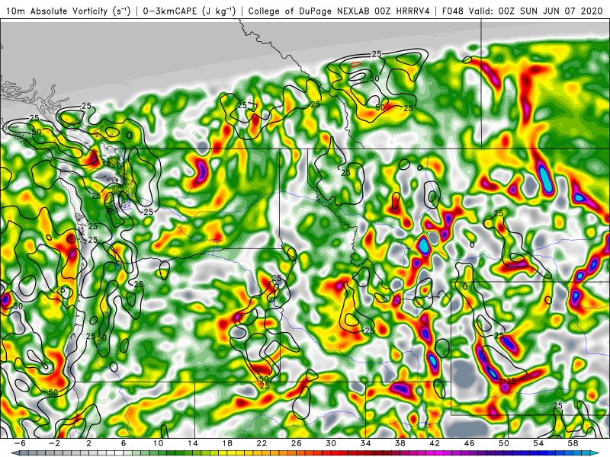Click the "00Z HRRRV4" model run label
The width and height of the screenshot is (610, 457).
tap(403, 11)
